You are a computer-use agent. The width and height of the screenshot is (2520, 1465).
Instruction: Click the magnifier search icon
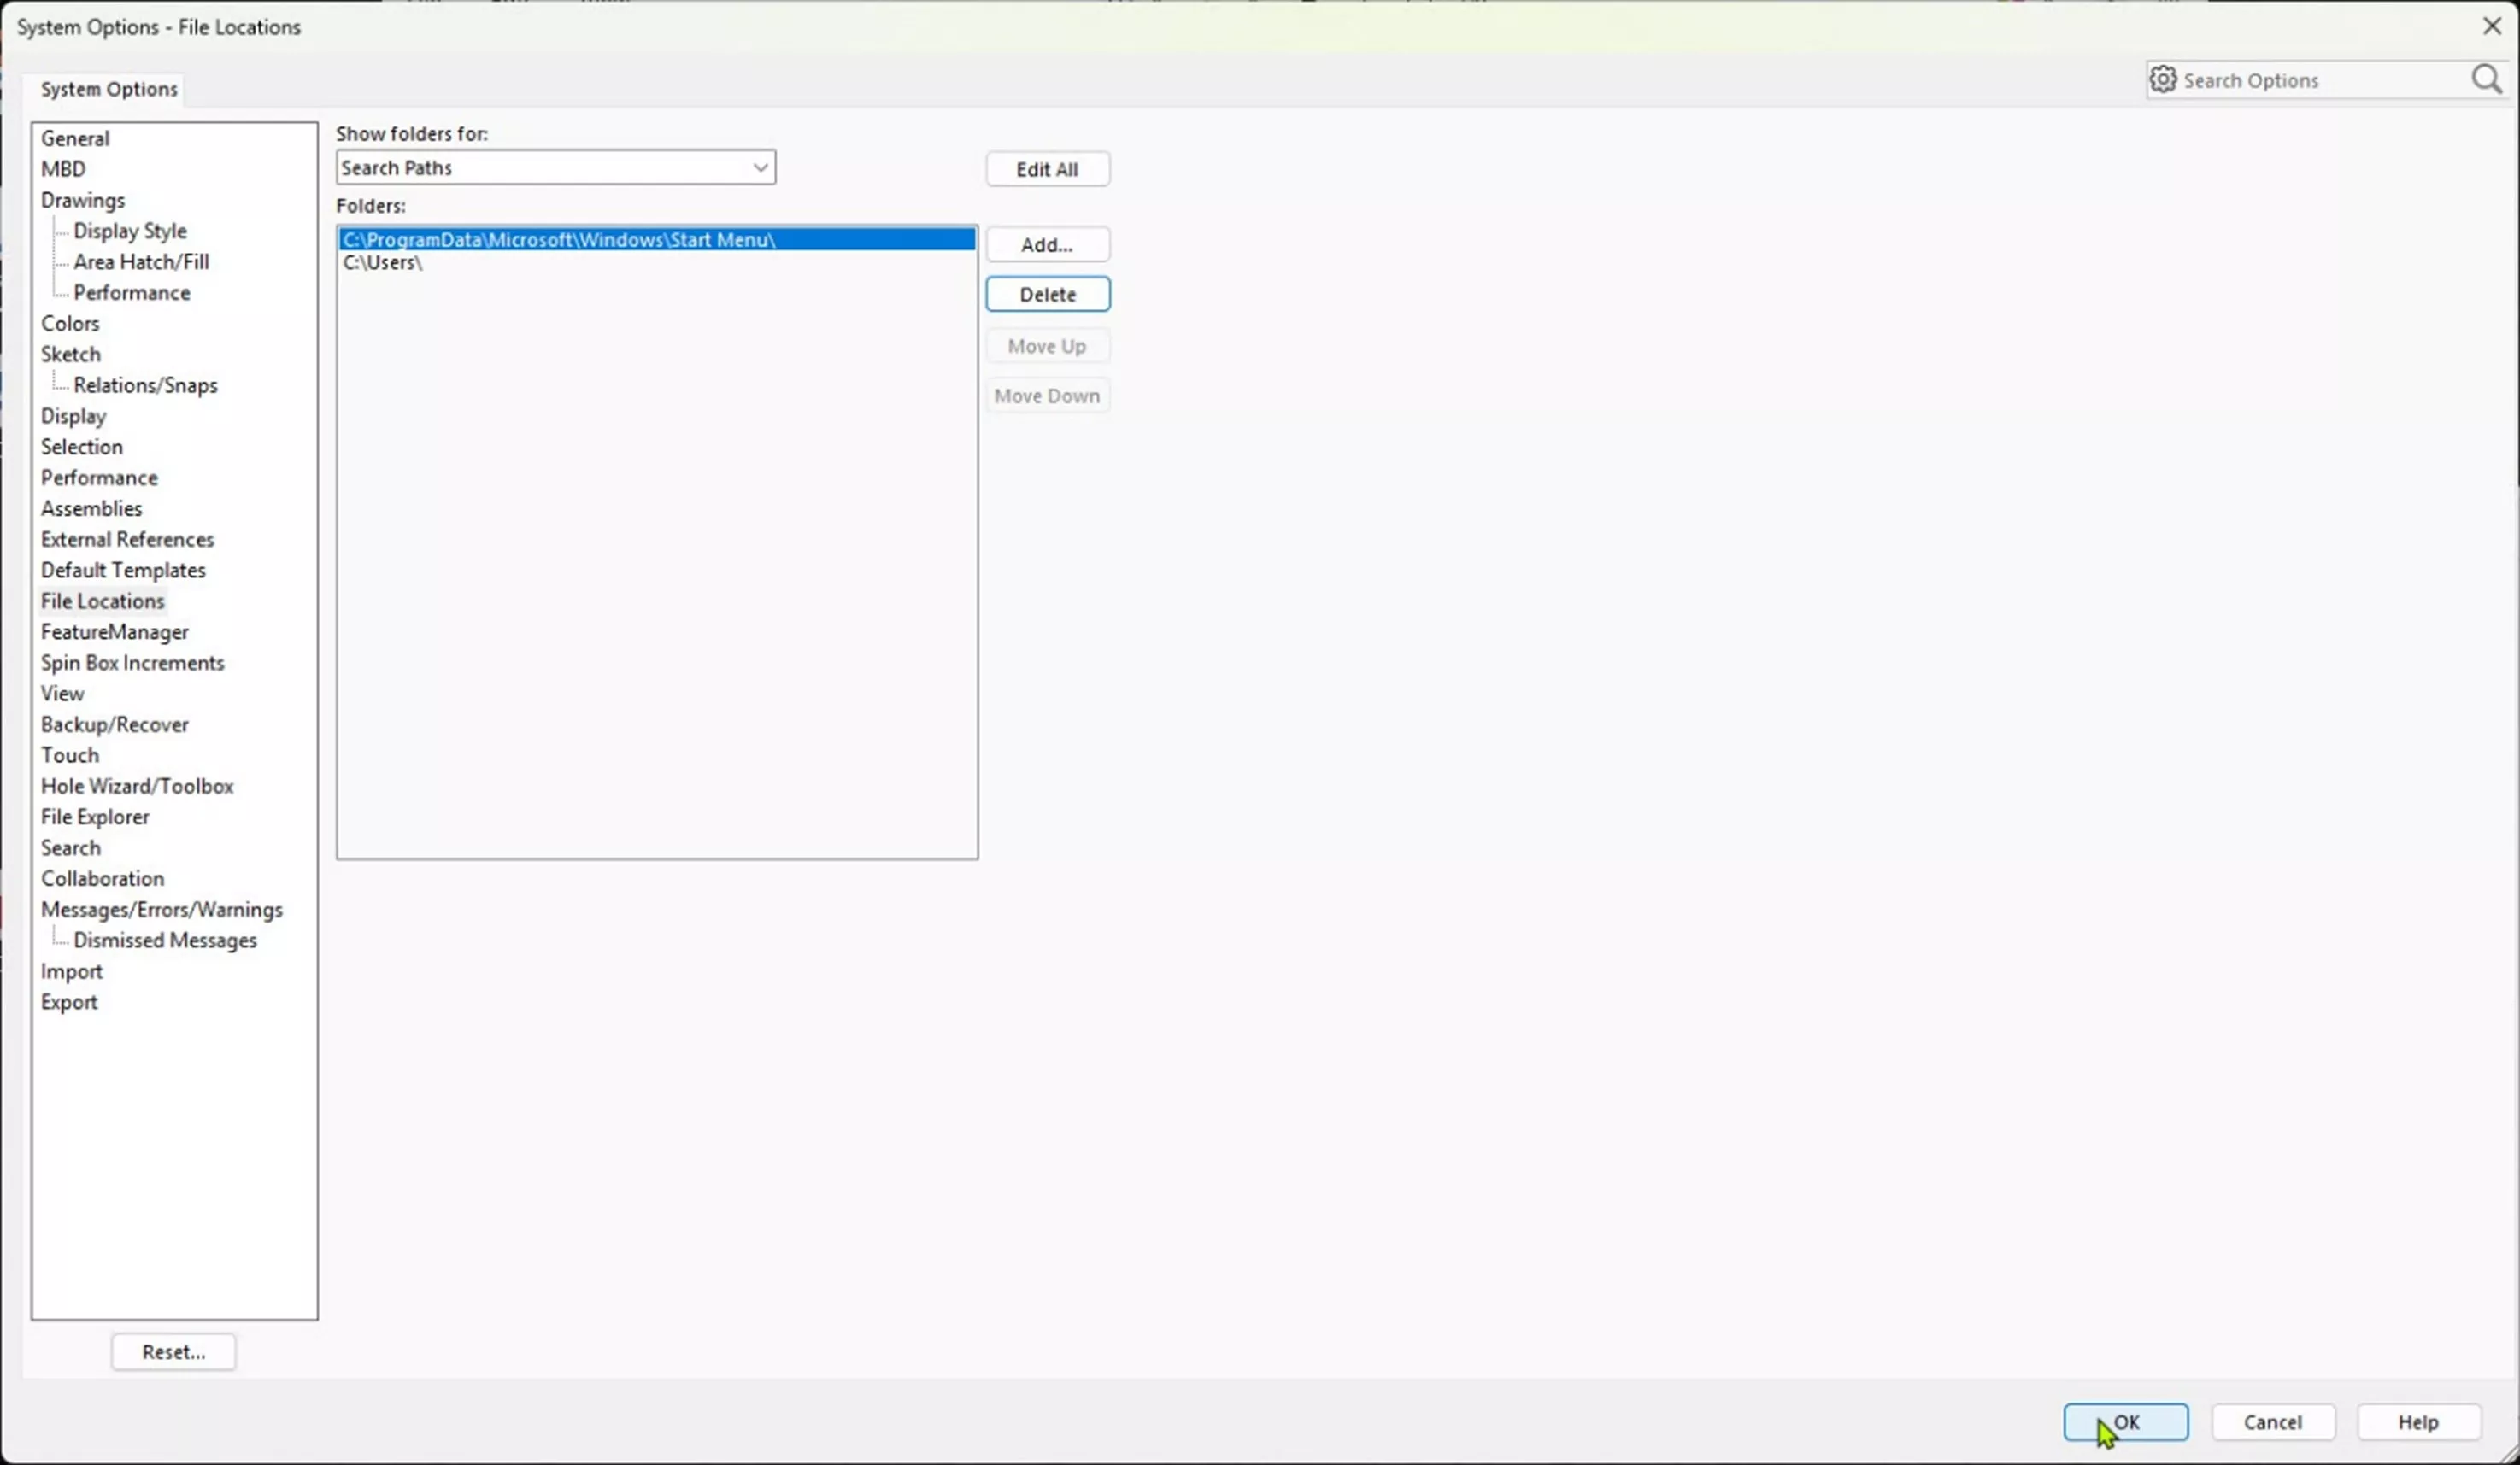(x=2486, y=79)
